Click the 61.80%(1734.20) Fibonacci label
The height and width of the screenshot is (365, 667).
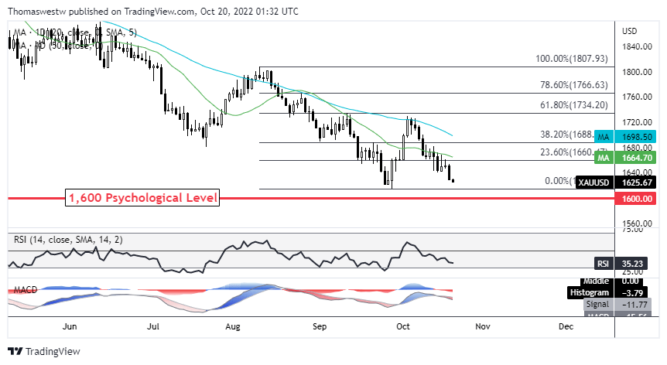[574, 105]
